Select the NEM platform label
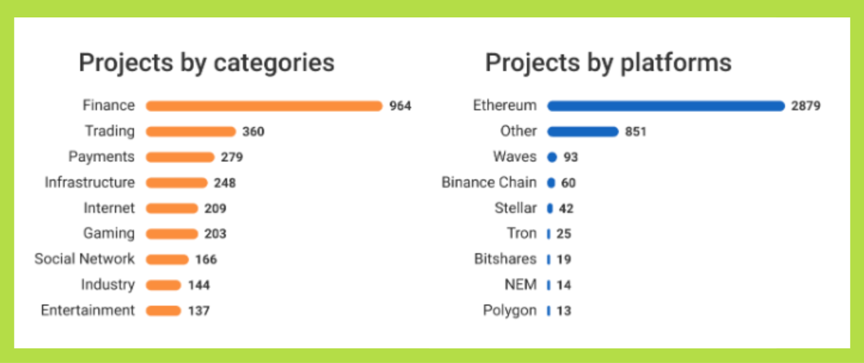The image size is (864, 363). [520, 285]
